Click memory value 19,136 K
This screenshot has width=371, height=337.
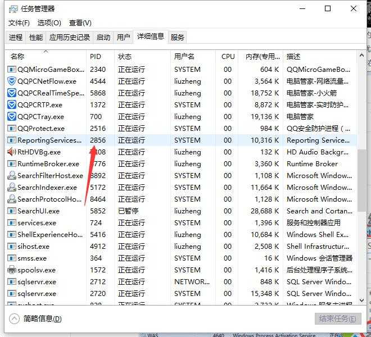(x=265, y=117)
